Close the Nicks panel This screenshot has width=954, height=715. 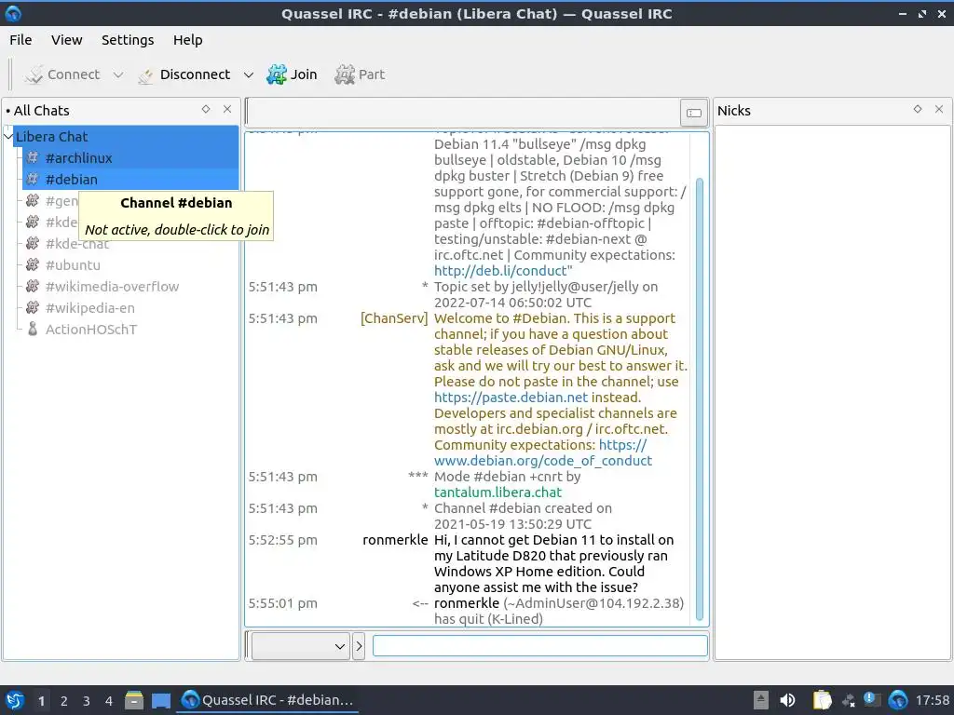click(x=939, y=109)
